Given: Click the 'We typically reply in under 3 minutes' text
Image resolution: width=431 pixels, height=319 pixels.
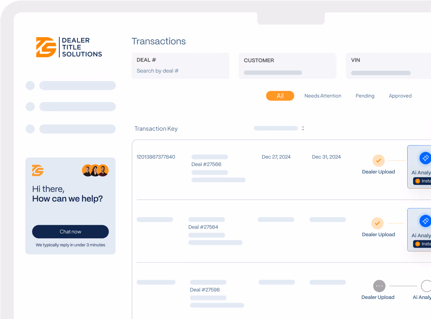Looking at the screenshot, I should tap(70, 245).
